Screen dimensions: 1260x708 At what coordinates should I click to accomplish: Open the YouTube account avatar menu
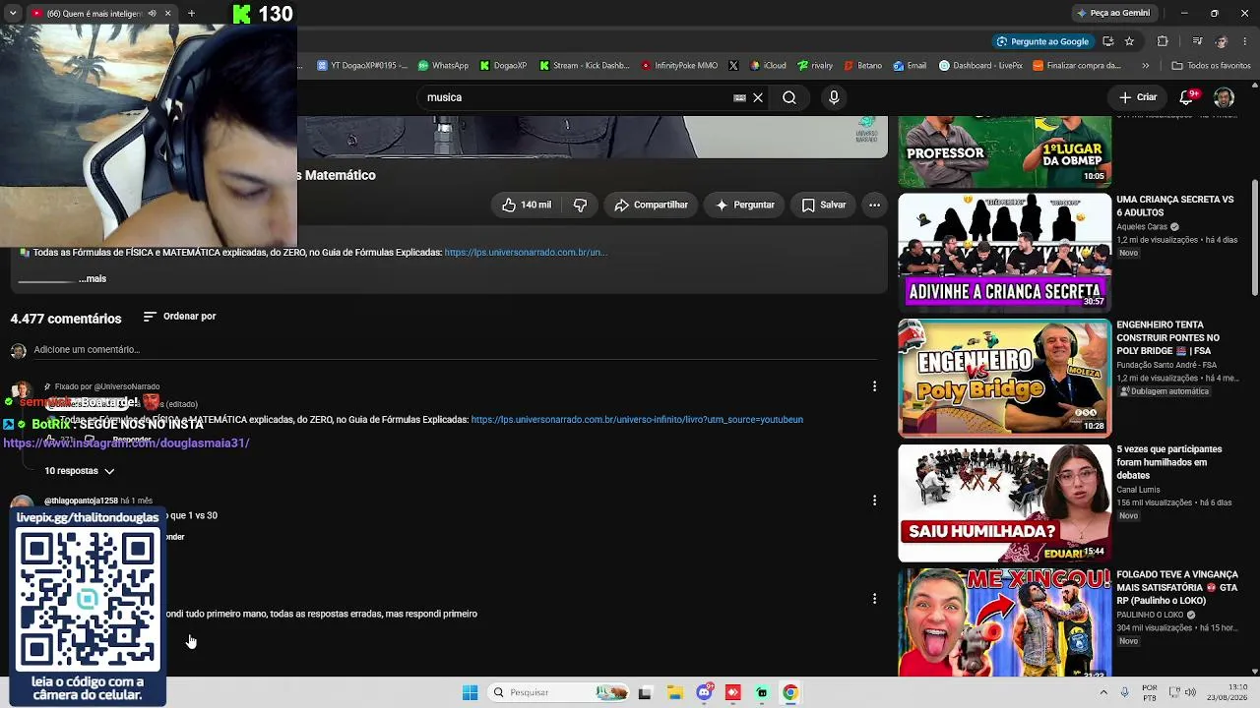1224,97
